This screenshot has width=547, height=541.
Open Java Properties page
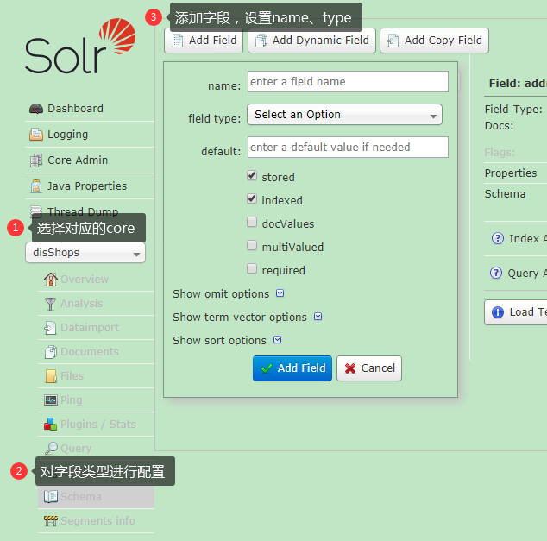click(x=90, y=186)
